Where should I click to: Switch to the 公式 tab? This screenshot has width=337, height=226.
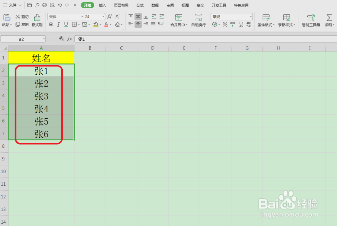(140, 5)
